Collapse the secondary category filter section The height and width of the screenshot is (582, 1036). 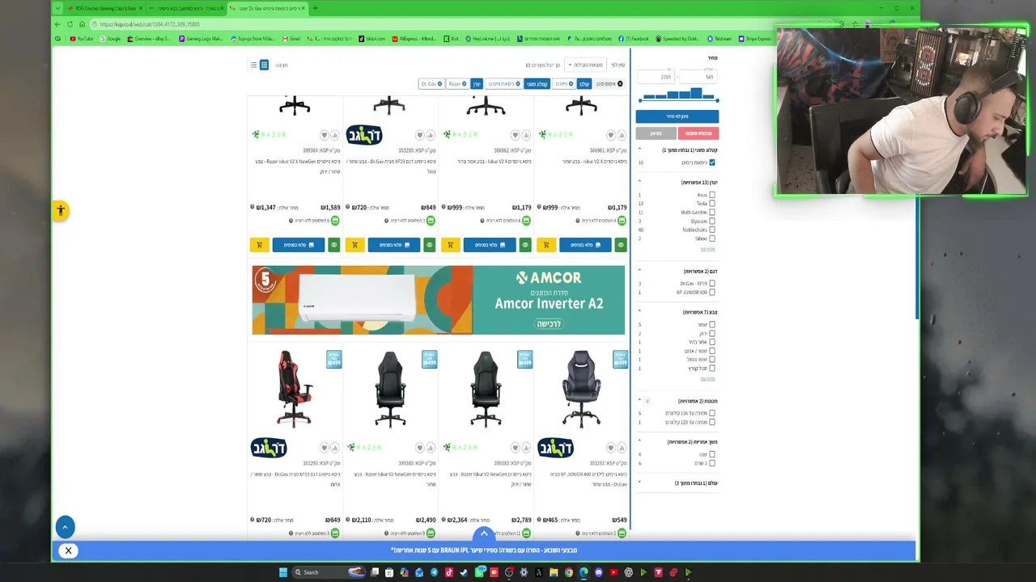pos(639,150)
